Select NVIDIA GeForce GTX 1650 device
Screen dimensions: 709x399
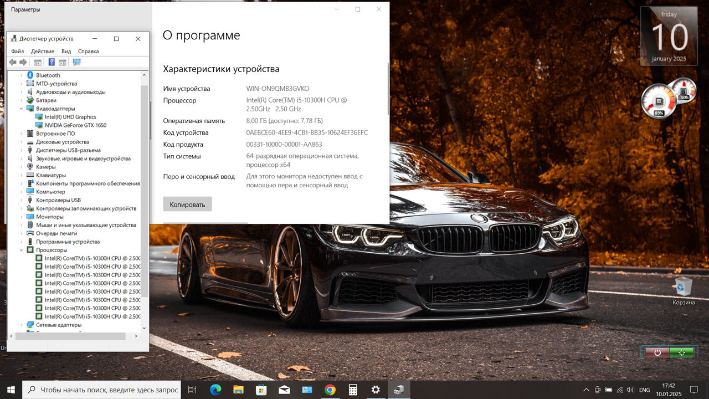(75, 125)
